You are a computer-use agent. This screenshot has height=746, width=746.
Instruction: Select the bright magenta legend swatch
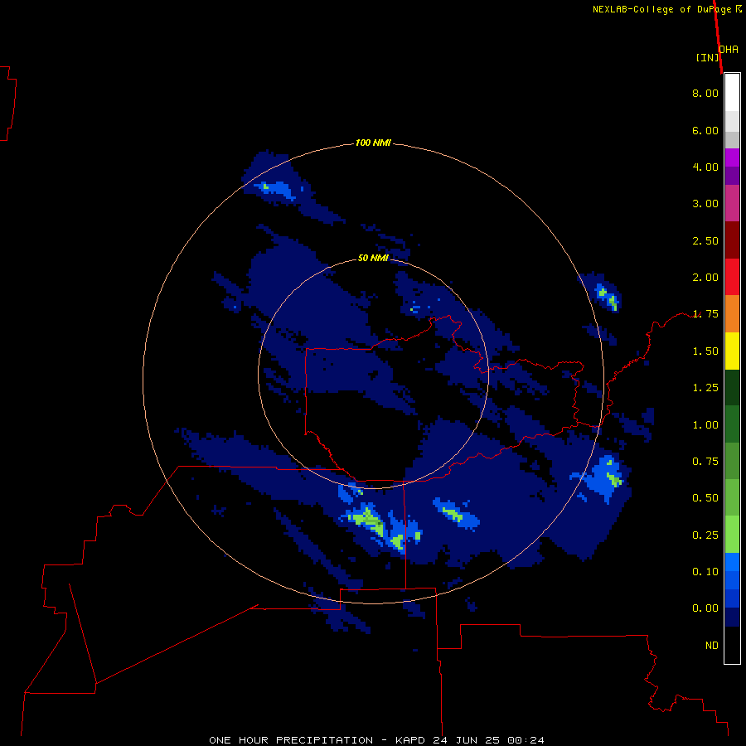coord(732,157)
